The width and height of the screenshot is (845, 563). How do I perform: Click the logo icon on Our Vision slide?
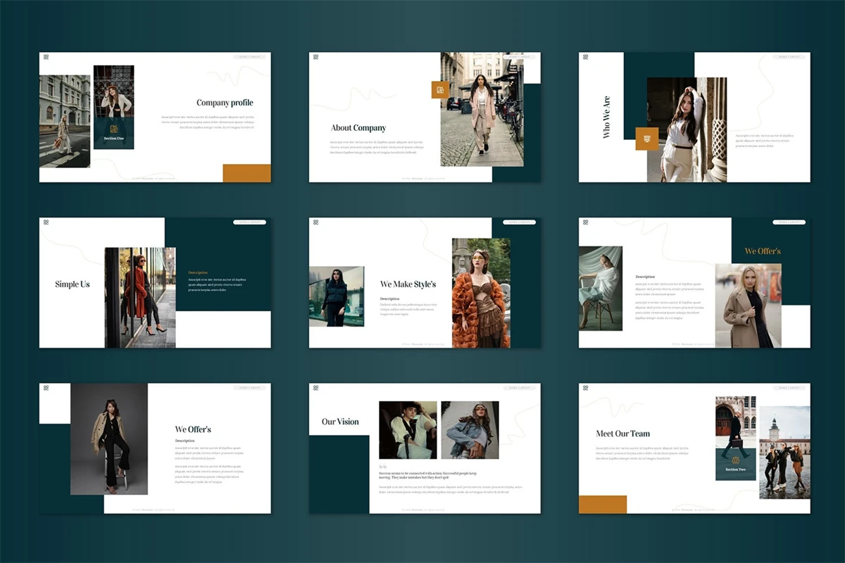(x=315, y=388)
